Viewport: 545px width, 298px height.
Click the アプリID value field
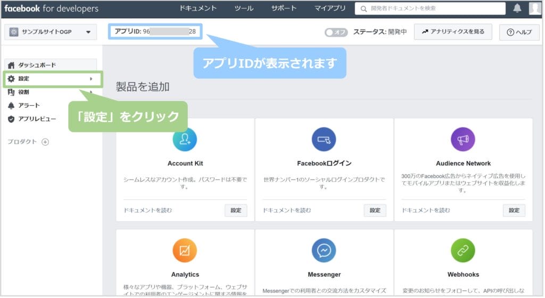155,31
